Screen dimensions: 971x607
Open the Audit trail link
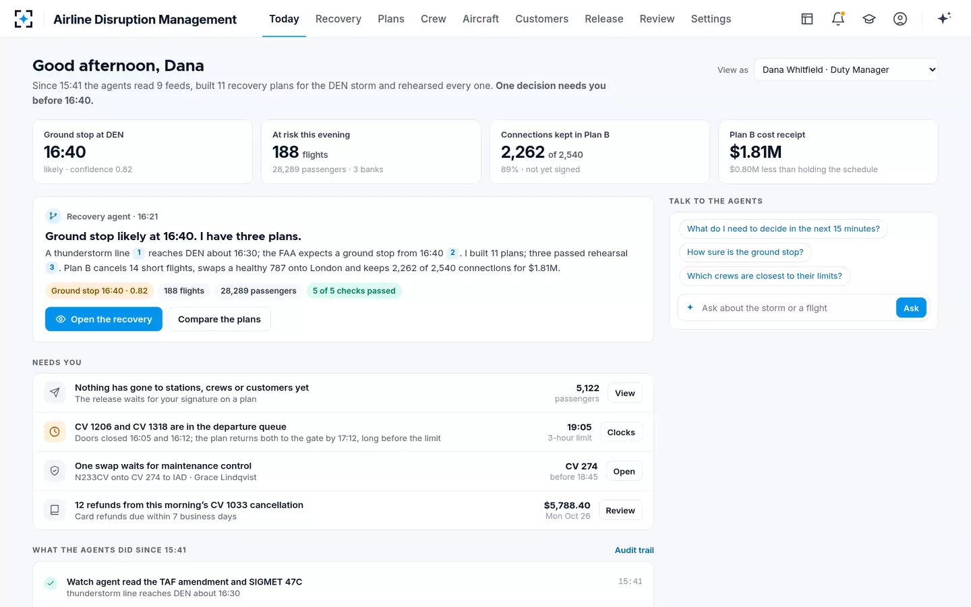tap(635, 550)
